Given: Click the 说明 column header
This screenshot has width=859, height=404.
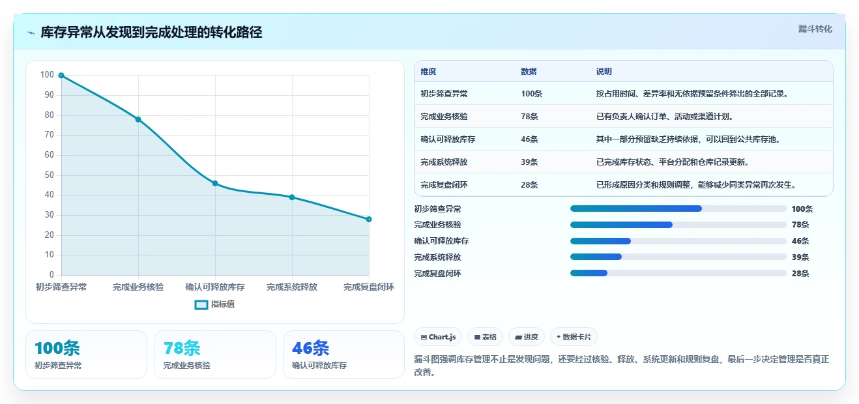Looking at the screenshot, I should pos(604,72).
